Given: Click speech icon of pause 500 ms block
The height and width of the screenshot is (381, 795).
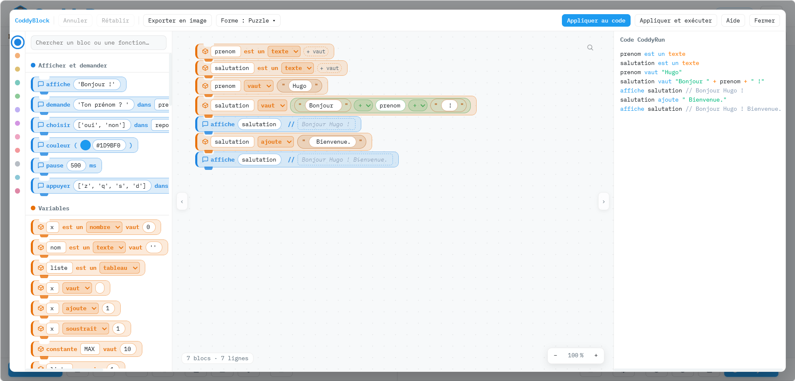Looking at the screenshot, I should pyautogui.click(x=41, y=165).
